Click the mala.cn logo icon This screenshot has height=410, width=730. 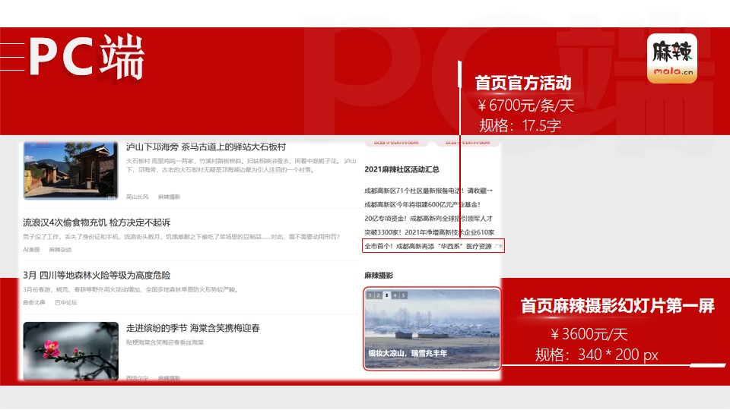coord(671,58)
